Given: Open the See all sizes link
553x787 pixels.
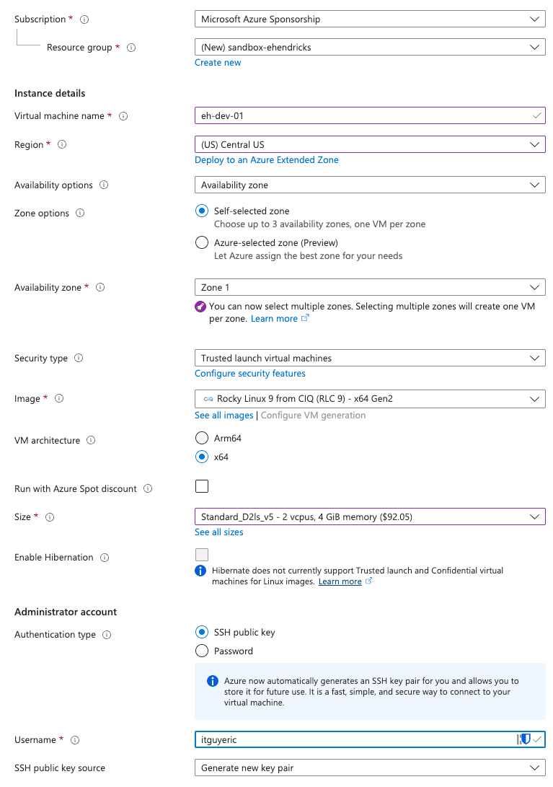Looking at the screenshot, I should click(218, 532).
